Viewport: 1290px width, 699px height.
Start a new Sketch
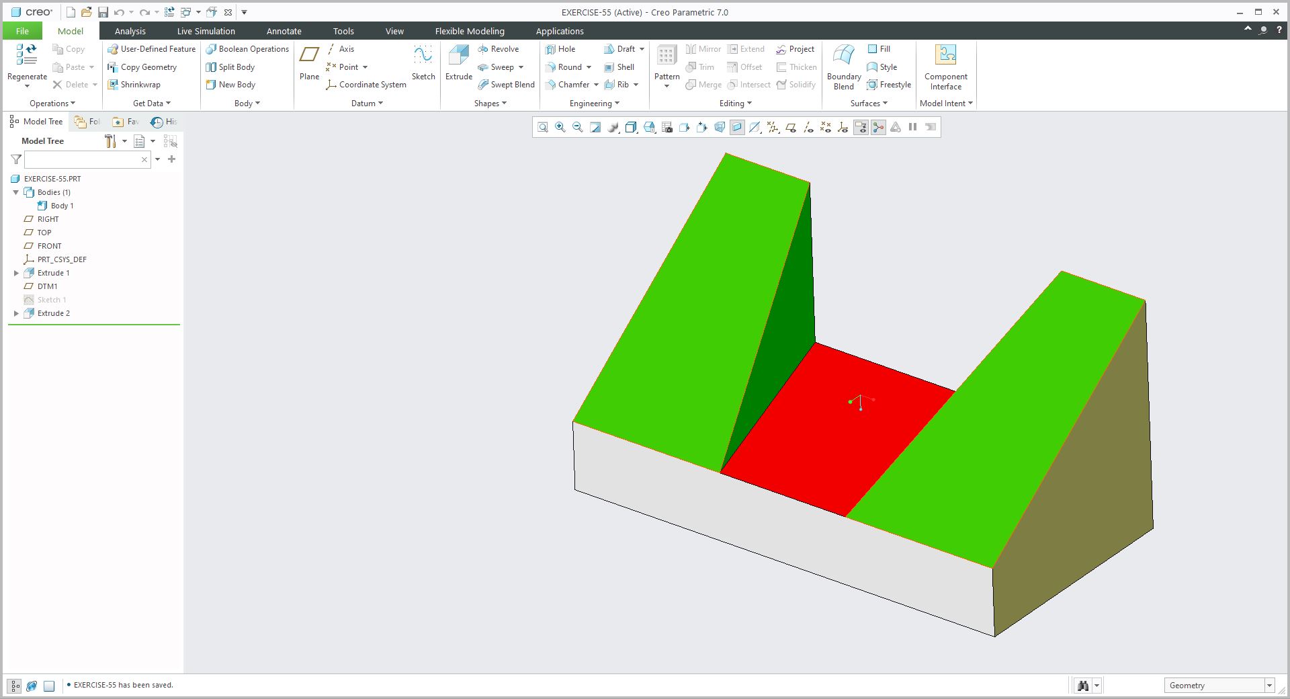423,63
